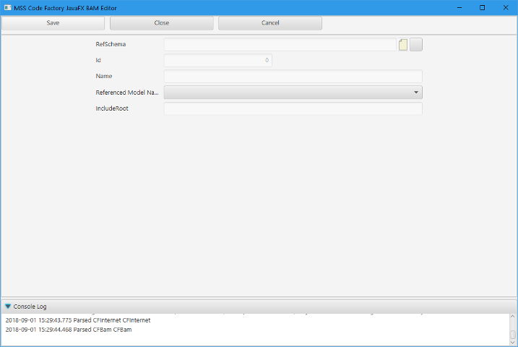Maximize the BAM Editor window

point(482,7)
